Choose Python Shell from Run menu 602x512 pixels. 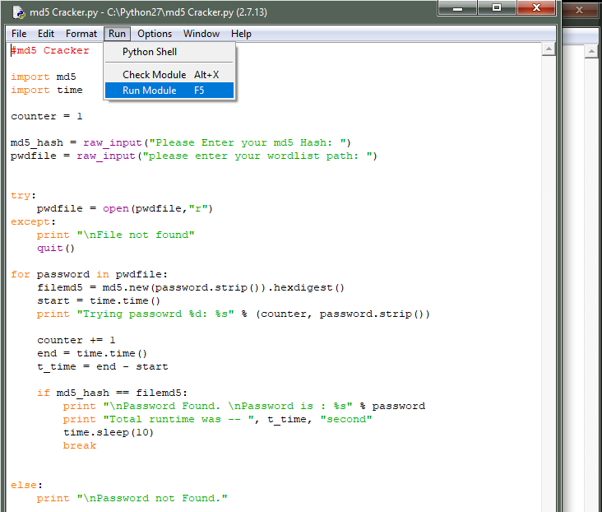coord(169,52)
